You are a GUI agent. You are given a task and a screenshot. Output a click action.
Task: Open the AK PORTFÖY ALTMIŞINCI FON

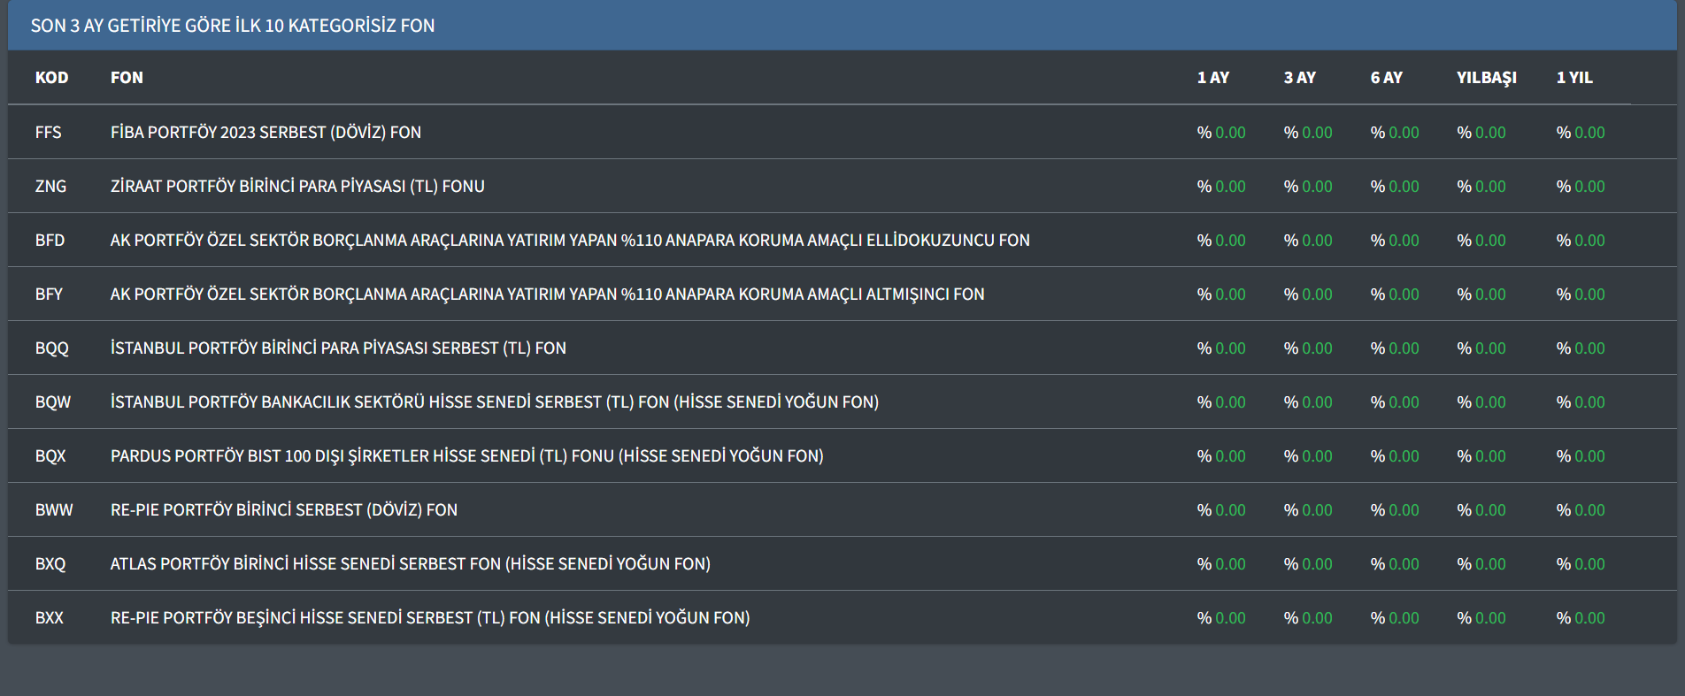pyautogui.click(x=547, y=294)
